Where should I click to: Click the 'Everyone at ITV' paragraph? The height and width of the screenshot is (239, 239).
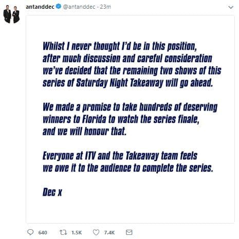[x=128, y=162]
